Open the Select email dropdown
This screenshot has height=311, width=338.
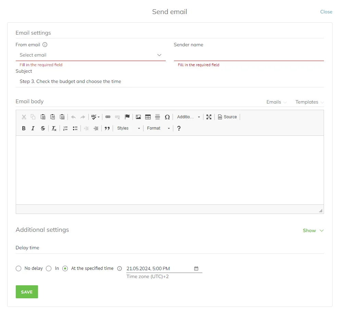tap(90, 55)
